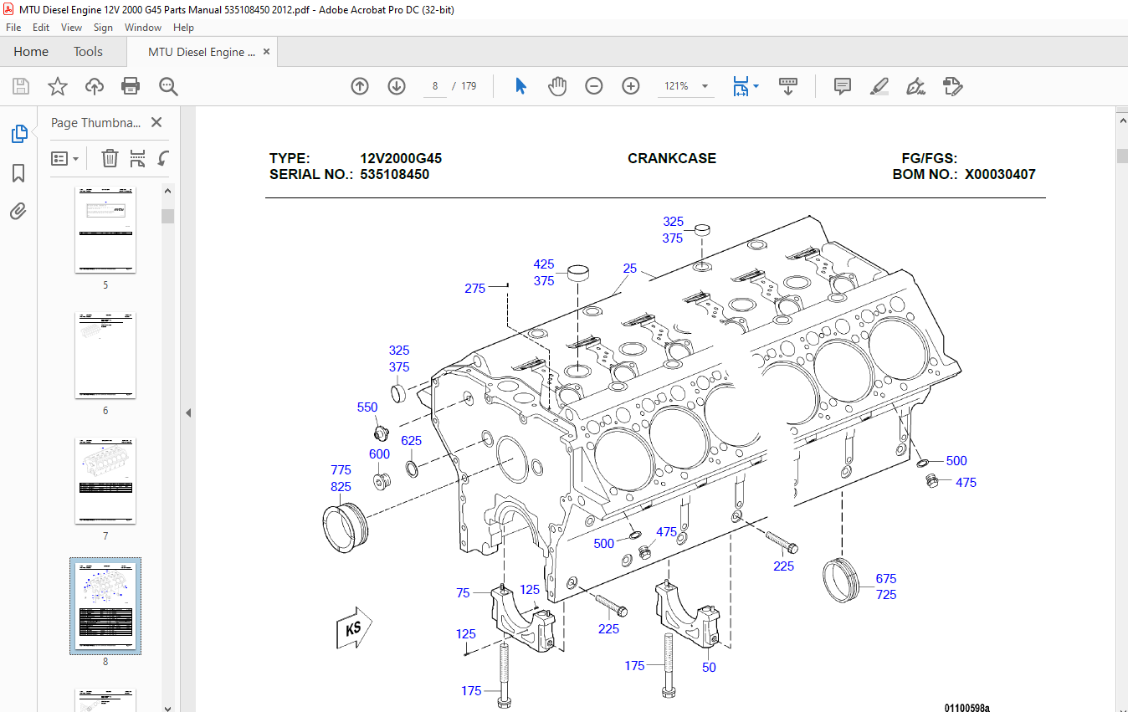Delete selected page thumbnail trash icon

click(110, 158)
